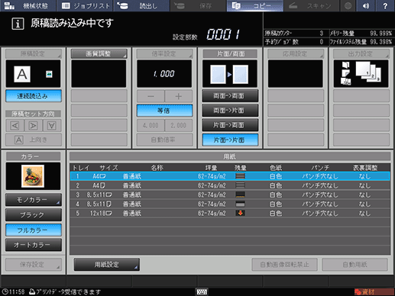Select right-pointing original direction icon
The image size is (395, 296).
(34, 126)
